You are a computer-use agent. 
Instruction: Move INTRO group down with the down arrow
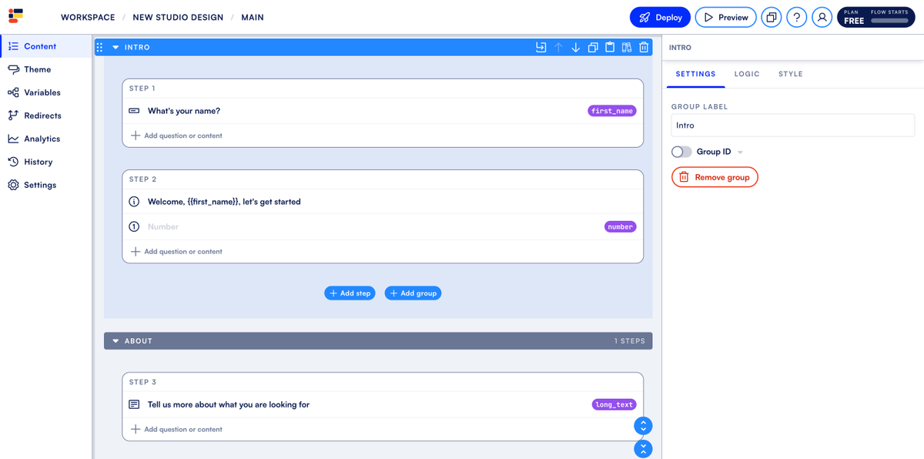tap(575, 48)
